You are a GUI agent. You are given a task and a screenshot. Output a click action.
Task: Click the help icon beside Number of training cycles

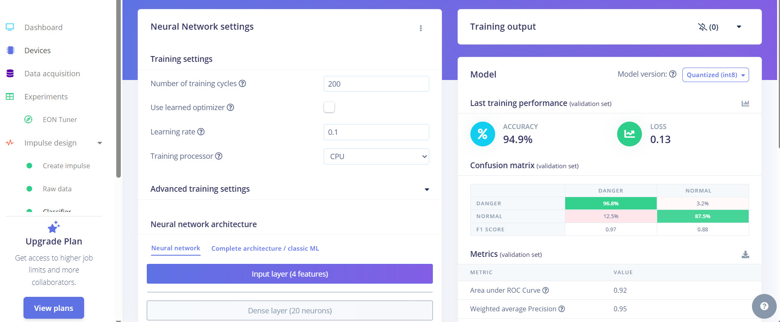pos(242,84)
